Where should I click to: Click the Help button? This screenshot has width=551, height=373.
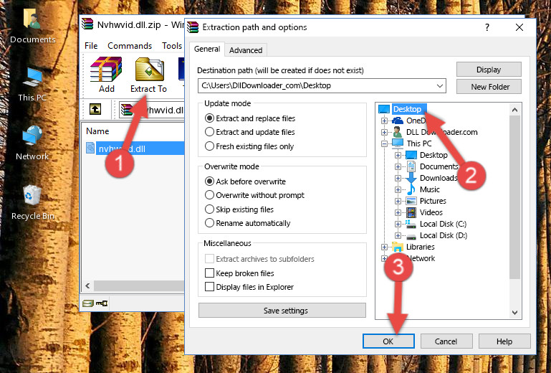click(504, 341)
